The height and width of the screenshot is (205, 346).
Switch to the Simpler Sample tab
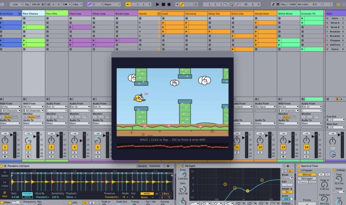[142, 166]
